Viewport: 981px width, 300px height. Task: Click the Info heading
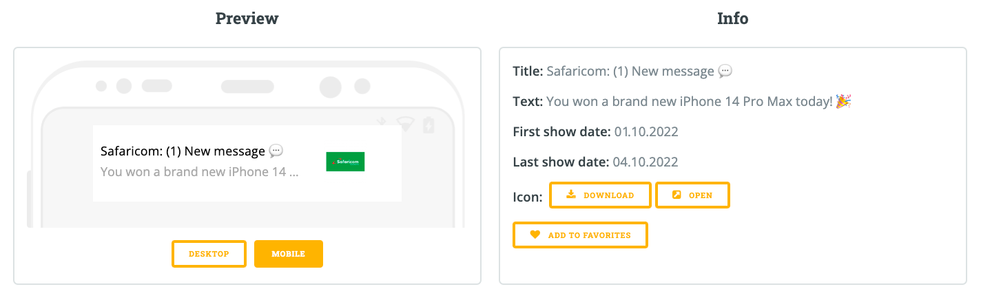pos(733,19)
